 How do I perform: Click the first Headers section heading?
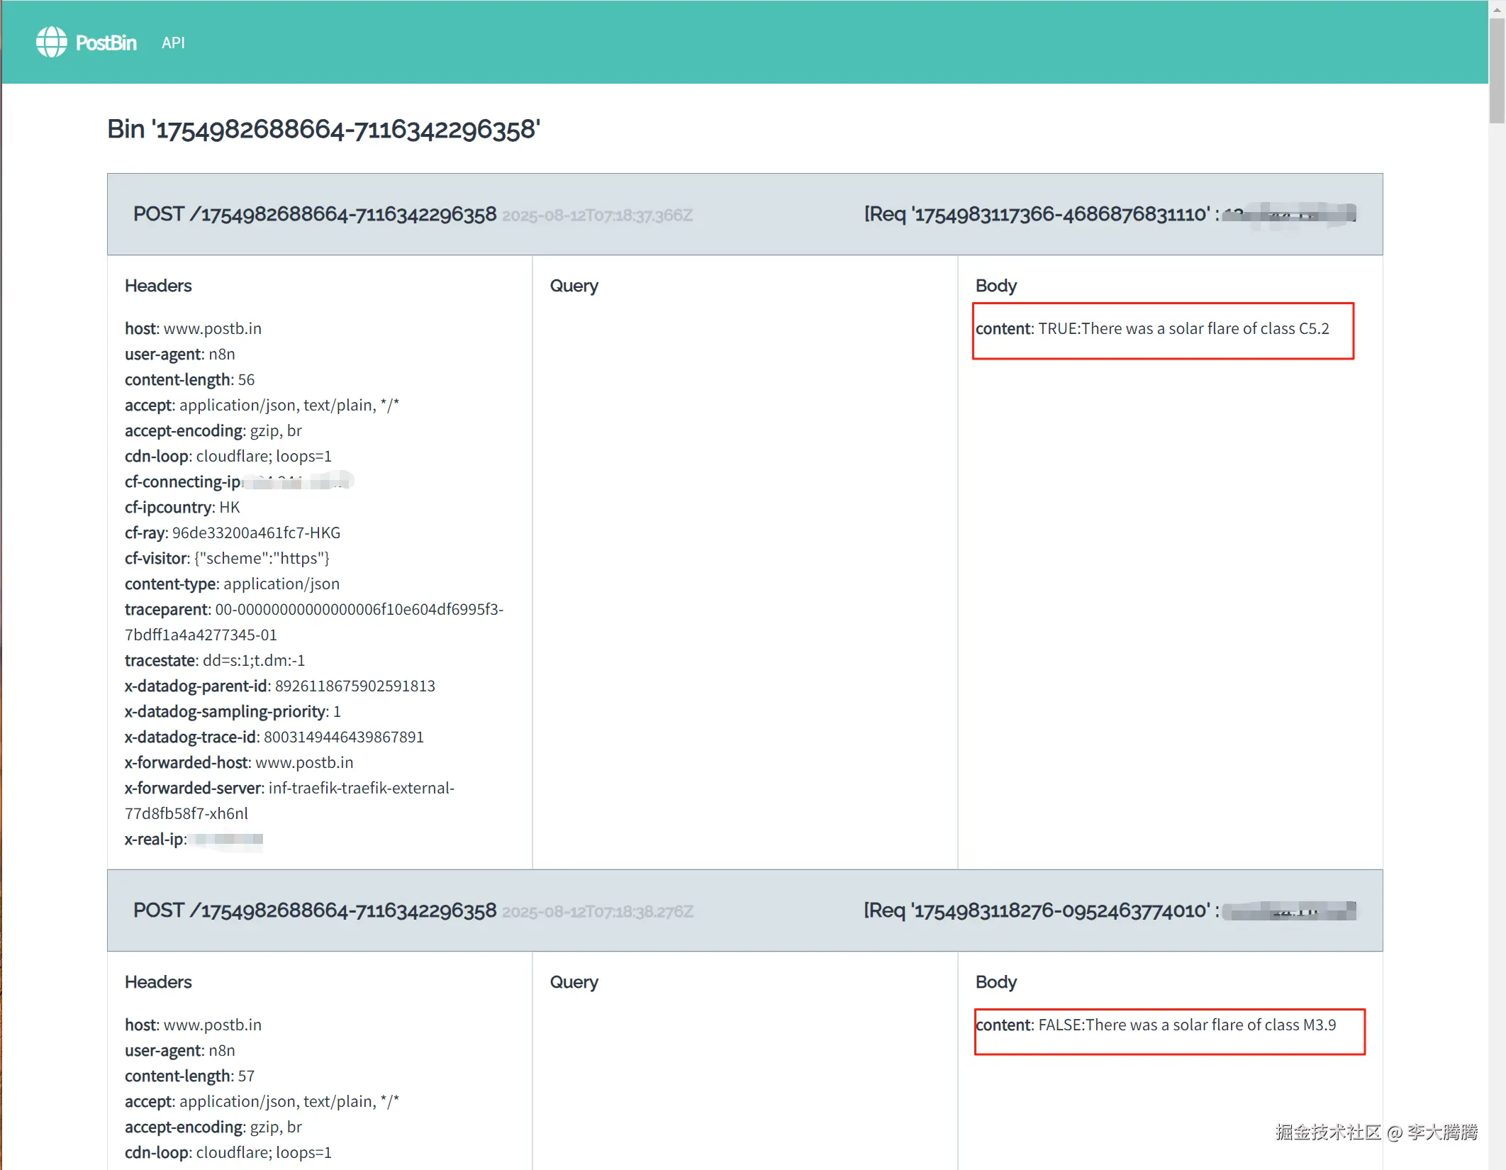click(x=158, y=286)
